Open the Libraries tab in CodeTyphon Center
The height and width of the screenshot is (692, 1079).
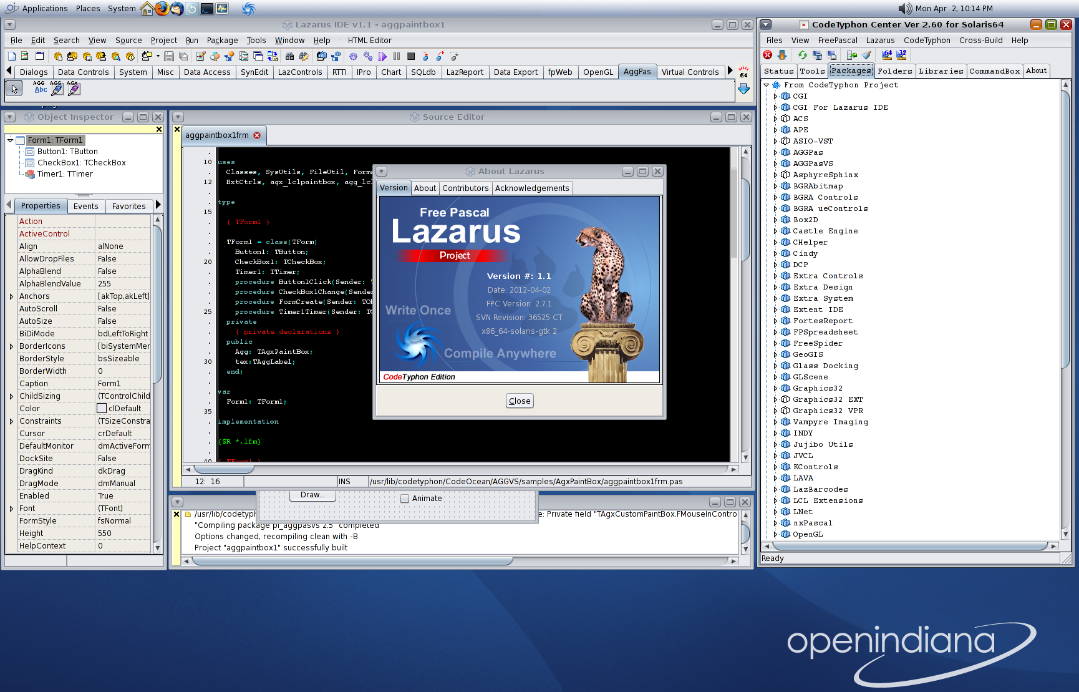941,71
